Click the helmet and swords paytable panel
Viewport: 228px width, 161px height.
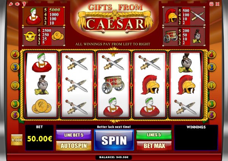pyautogui.click(x=184, y=16)
